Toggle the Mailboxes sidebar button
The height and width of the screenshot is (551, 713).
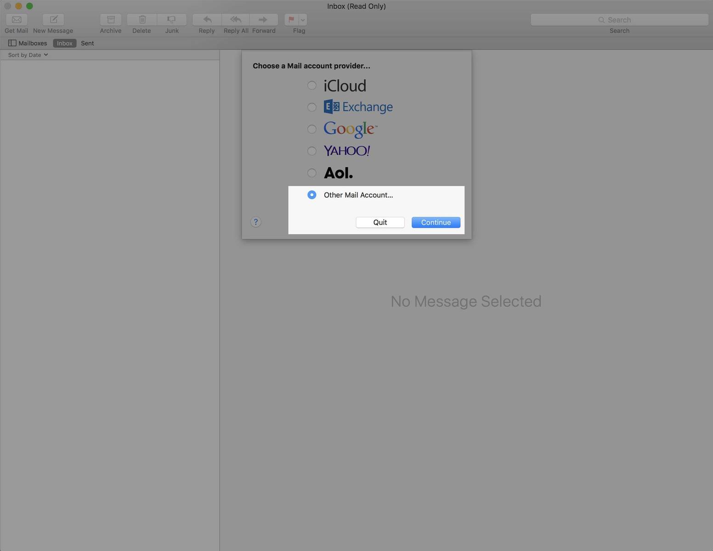pyautogui.click(x=28, y=43)
